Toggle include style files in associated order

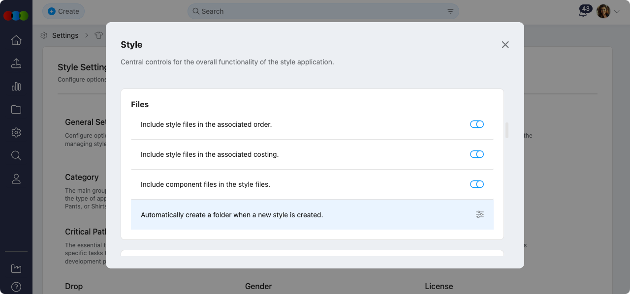pos(477,124)
